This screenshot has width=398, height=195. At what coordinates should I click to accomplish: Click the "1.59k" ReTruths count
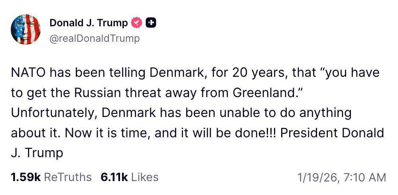[x=26, y=177]
